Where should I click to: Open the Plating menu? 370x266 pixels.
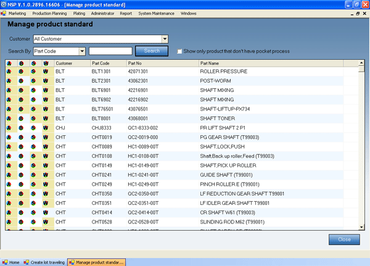[x=78, y=12]
